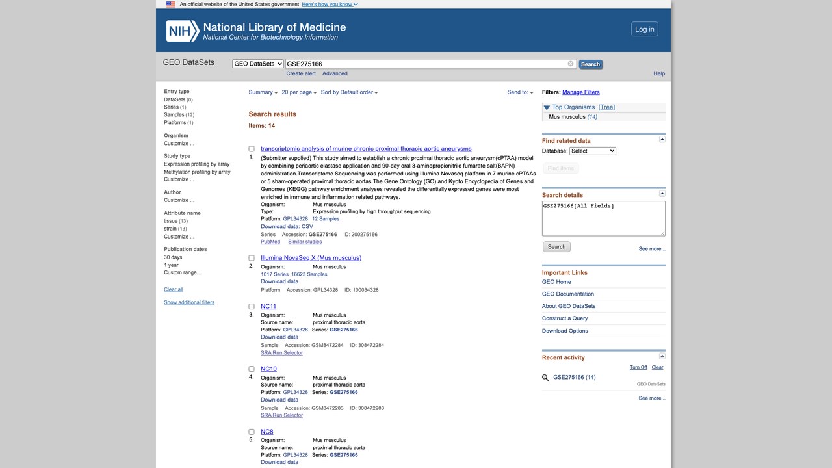Open the Help link
Screen dimensions: 832x468
[x=659, y=73]
